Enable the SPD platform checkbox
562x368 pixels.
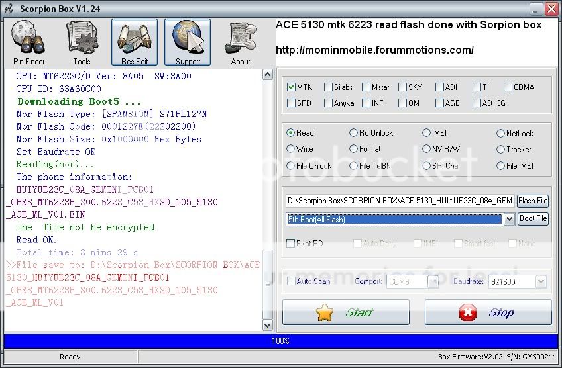click(x=291, y=103)
